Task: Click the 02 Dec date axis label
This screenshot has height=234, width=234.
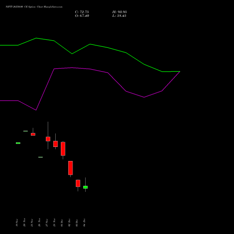Action: pos(69,223)
